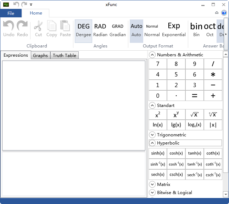Screen dimensions: 229x204
Task: Collapse the Hyperbolic section
Action: (x=152, y=143)
